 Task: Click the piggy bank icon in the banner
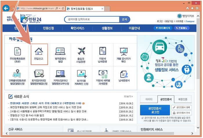145,57
